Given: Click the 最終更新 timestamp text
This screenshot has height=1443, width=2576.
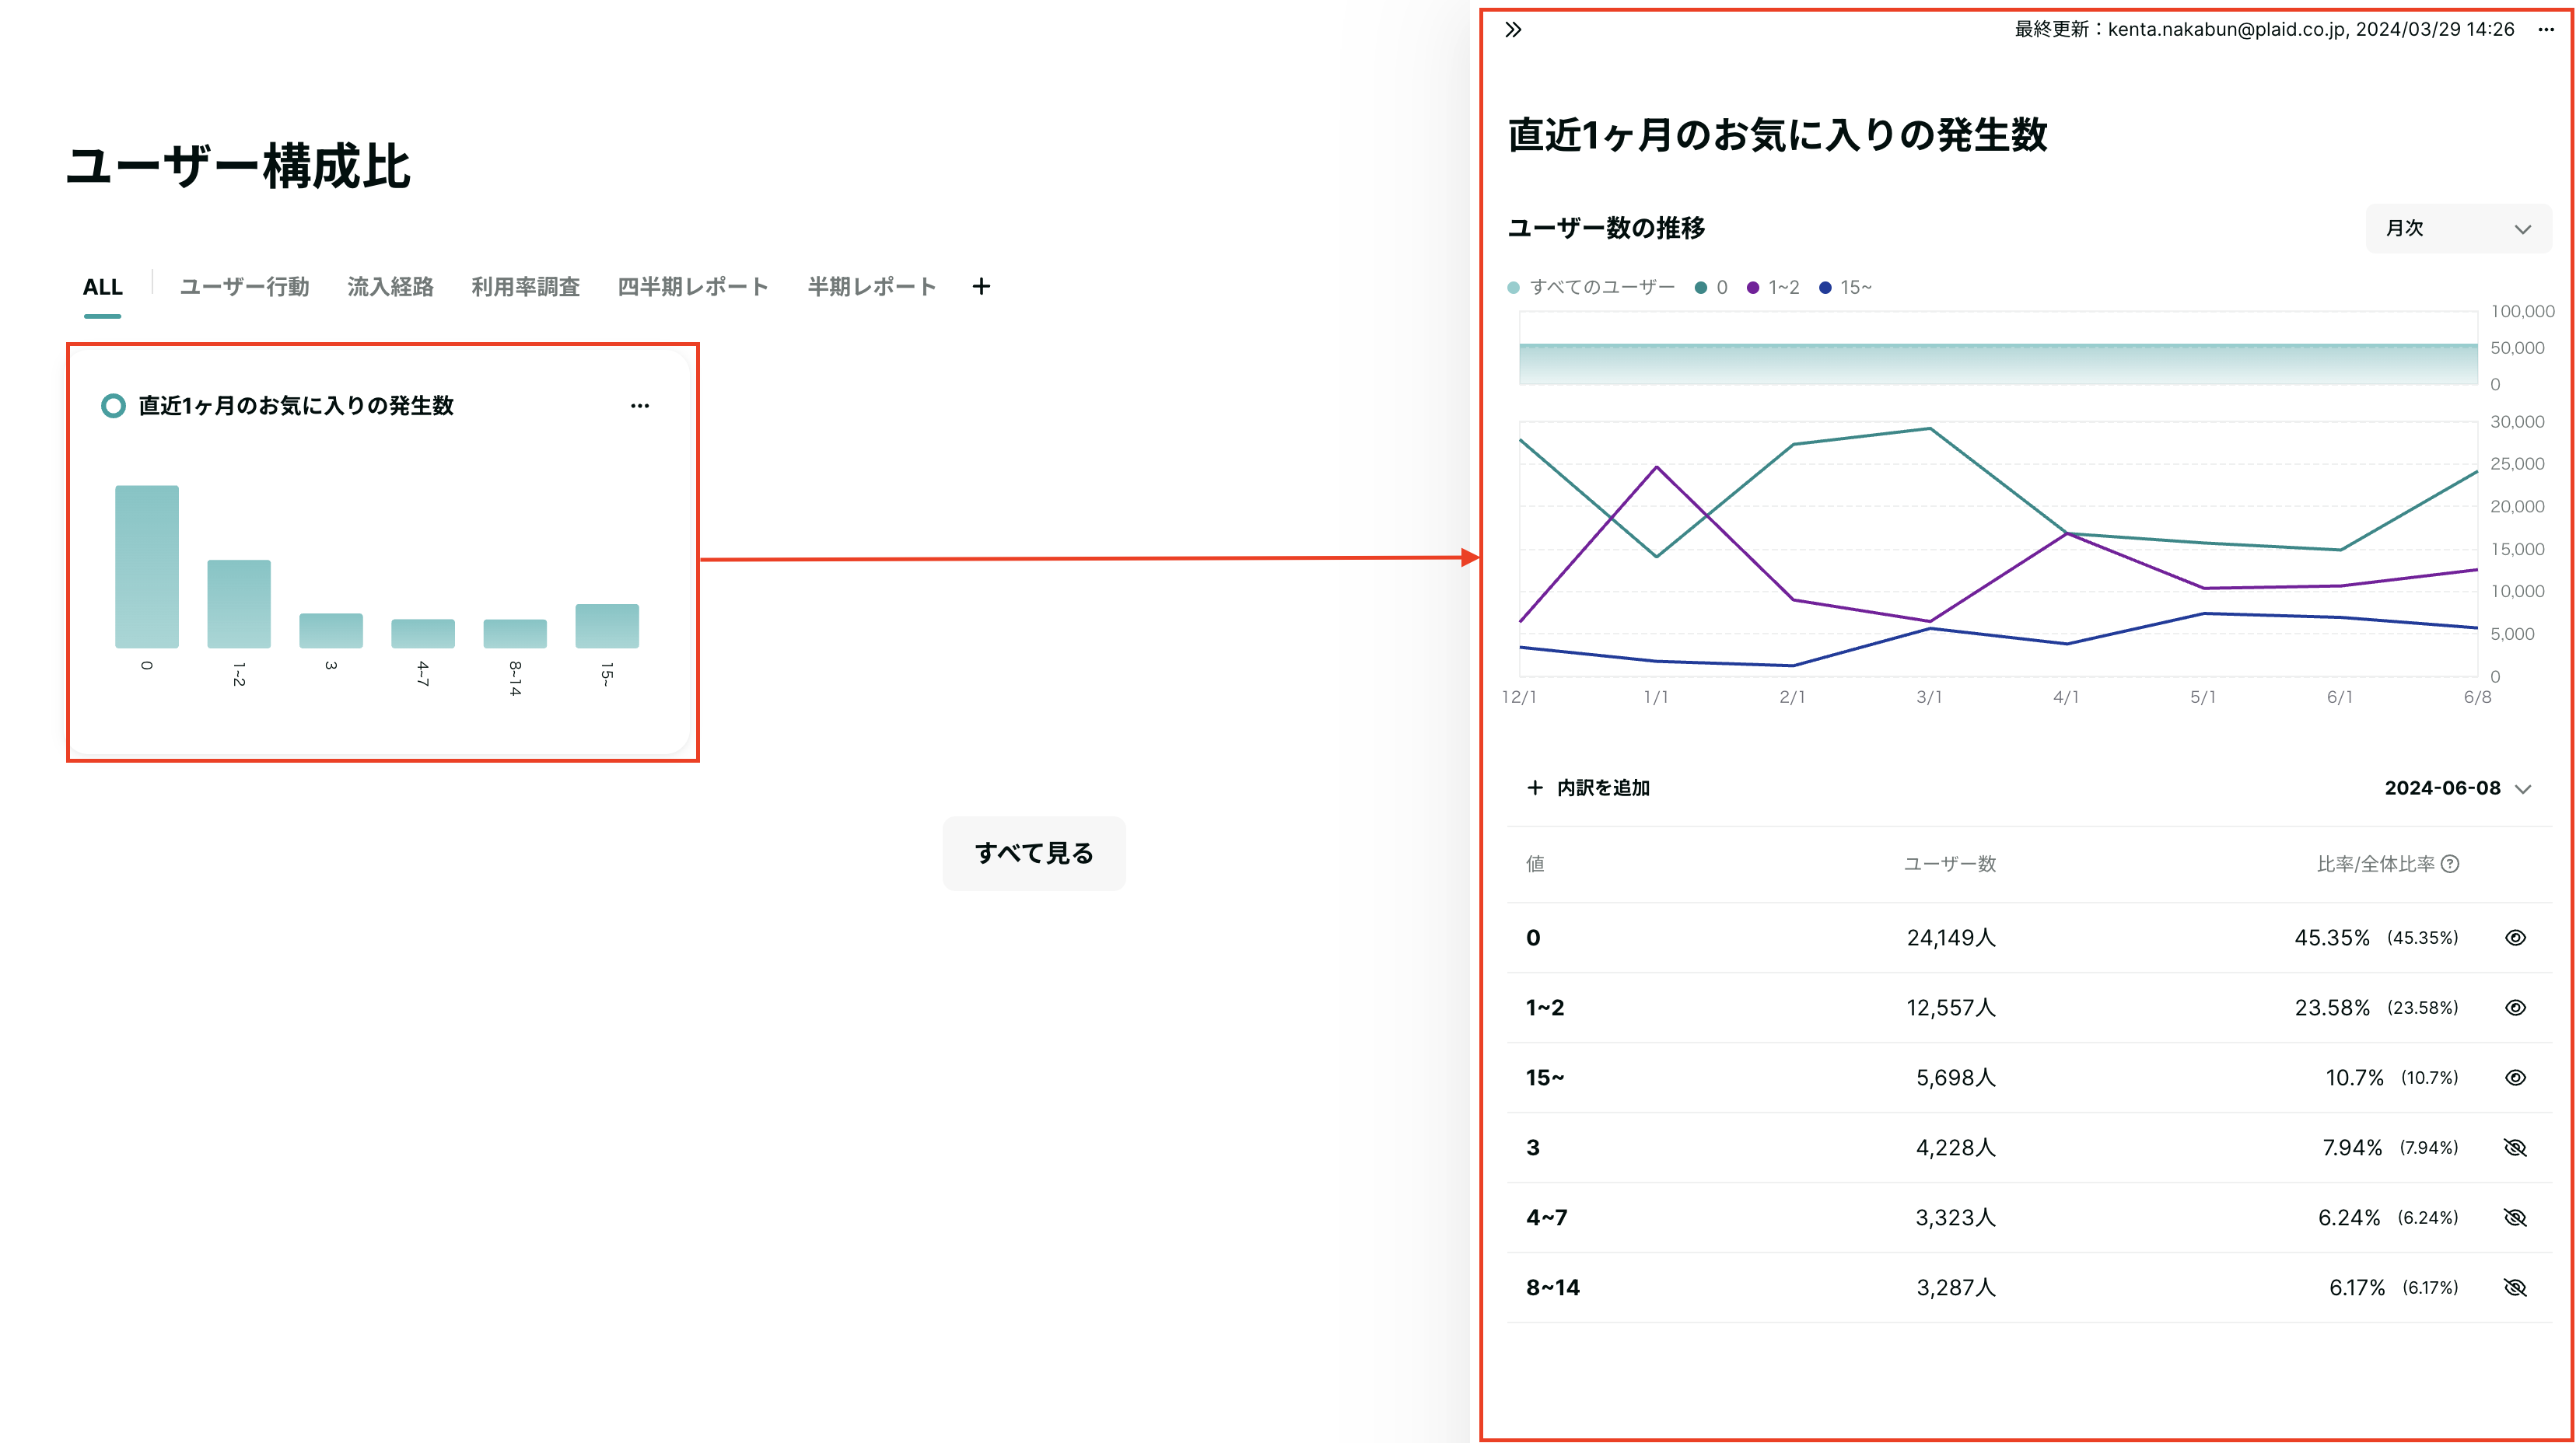Looking at the screenshot, I should pyautogui.click(x=2264, y=30).
